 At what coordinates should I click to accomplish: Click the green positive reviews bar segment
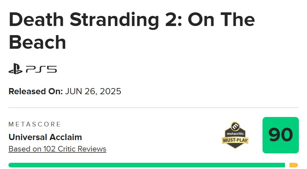146,165
